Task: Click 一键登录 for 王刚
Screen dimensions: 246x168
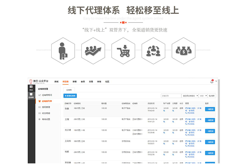Action: 210,120
